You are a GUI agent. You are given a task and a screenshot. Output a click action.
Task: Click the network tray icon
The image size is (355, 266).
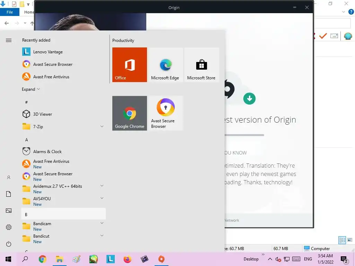(287, 259)
